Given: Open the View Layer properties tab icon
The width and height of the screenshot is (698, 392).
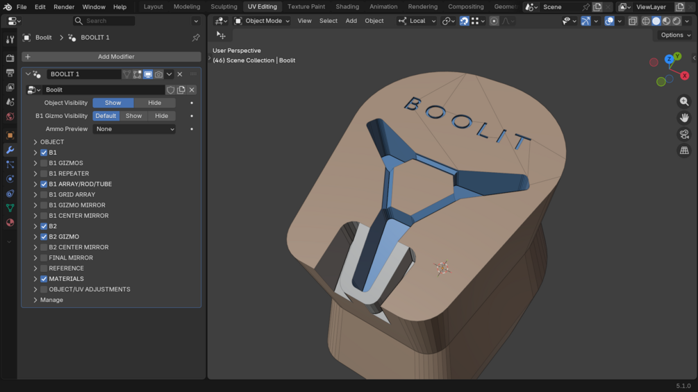Looking at the screenshot, I should (x=10, y=87).
